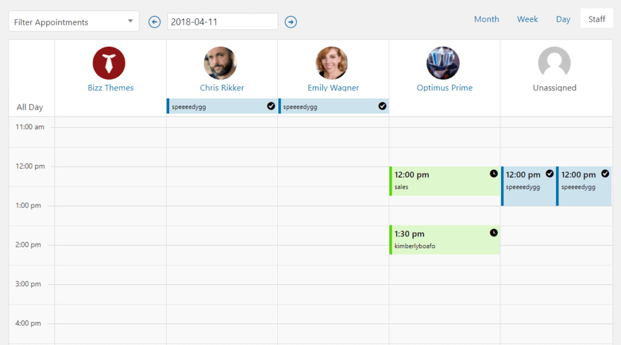Viewport: 621px width, 345px height.
Task: Click Bizz Themes red tie avatar
Action: click(x=109, y=63)
